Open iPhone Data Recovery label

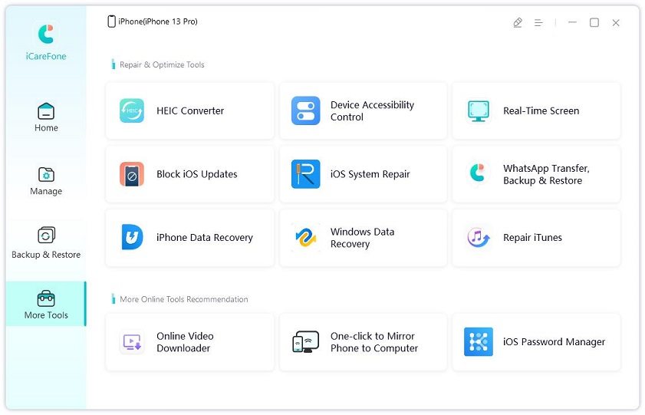point(205,237)
